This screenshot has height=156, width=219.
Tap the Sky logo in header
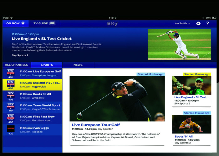coord(113,23)
